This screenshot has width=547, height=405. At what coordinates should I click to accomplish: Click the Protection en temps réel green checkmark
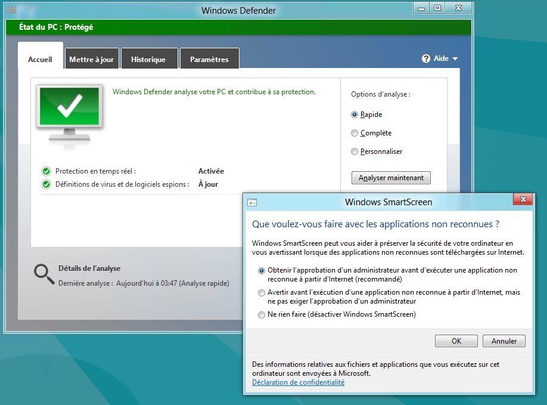pos(46,171)
